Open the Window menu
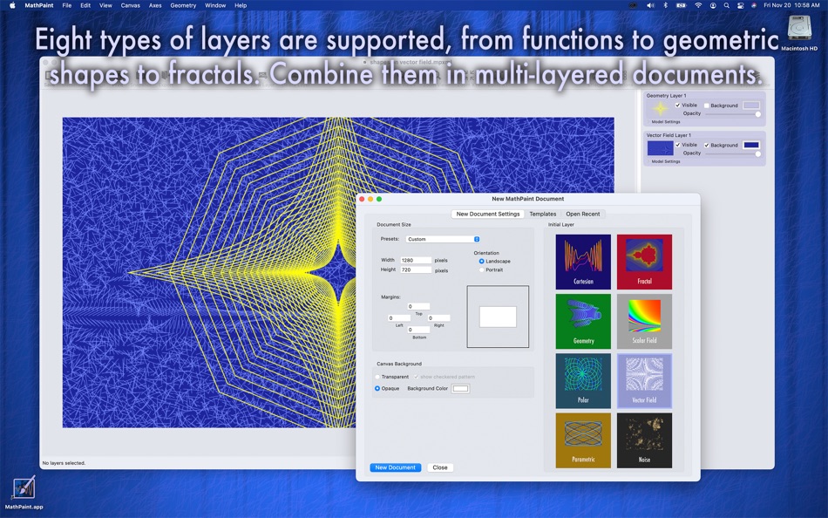 215,5
